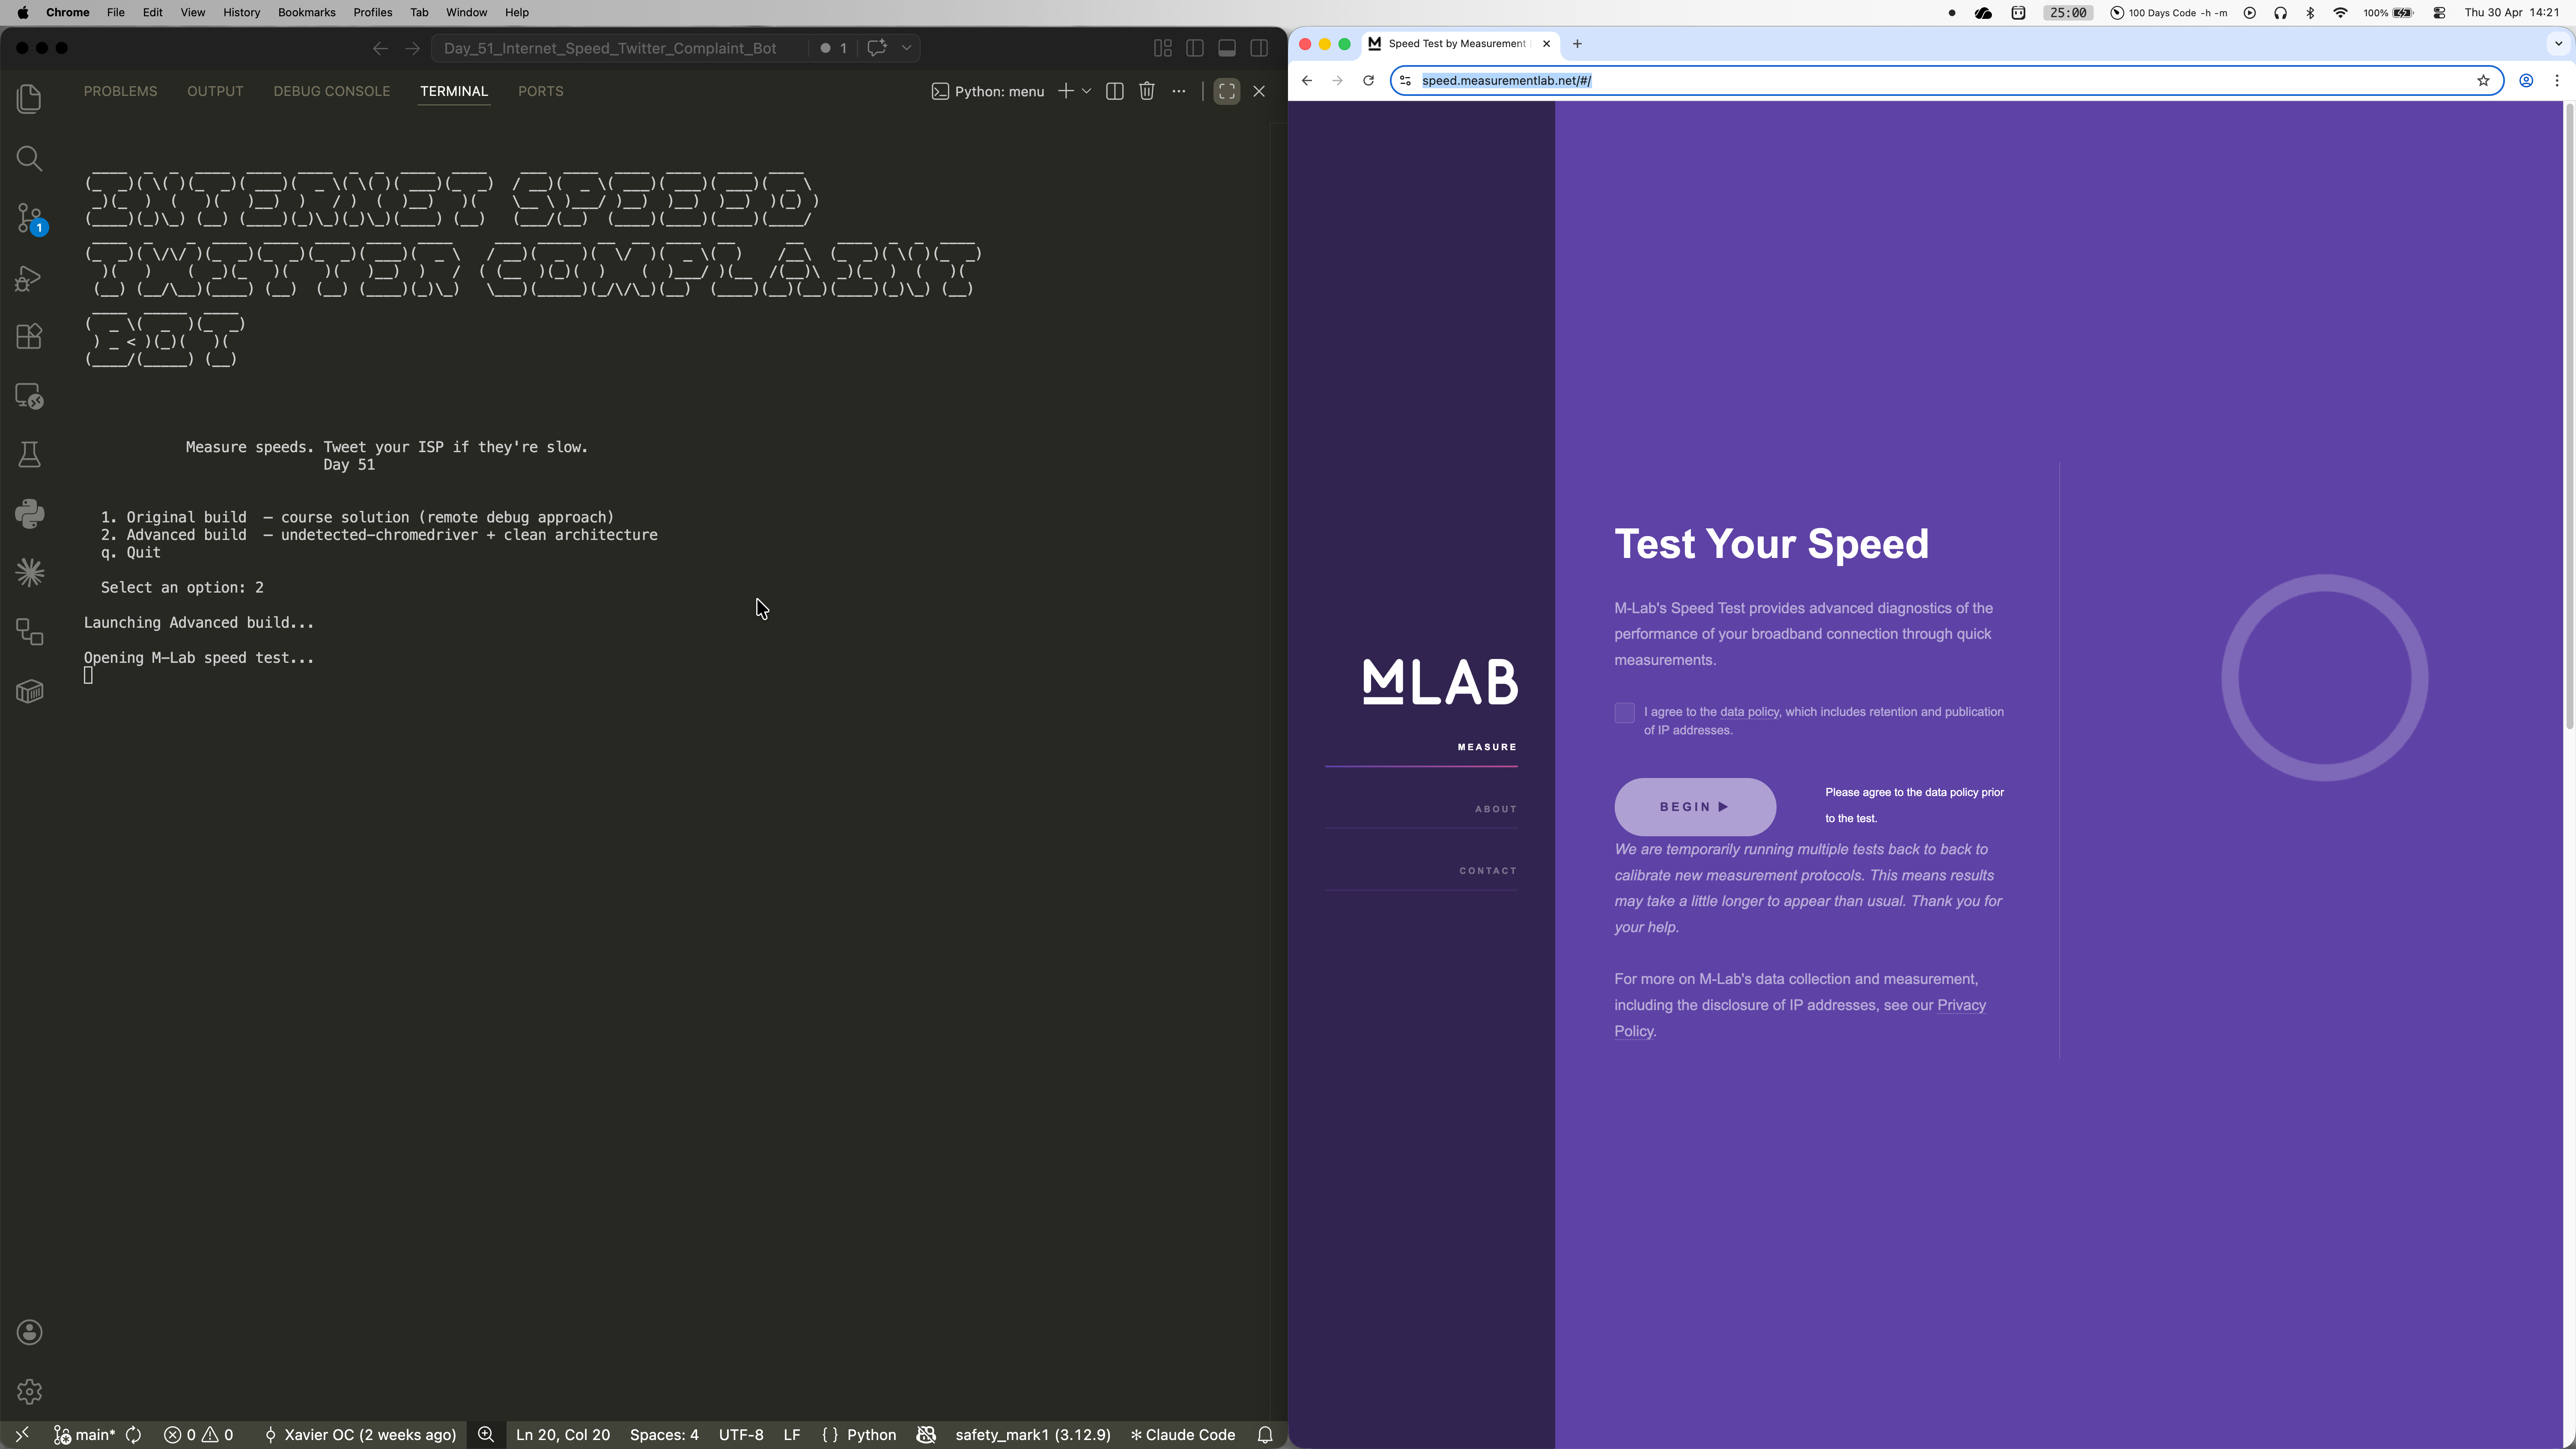The image size is (2576, 1449).
Task: Open the remote window indicator in the status bar
Action: coord(22,1434)
